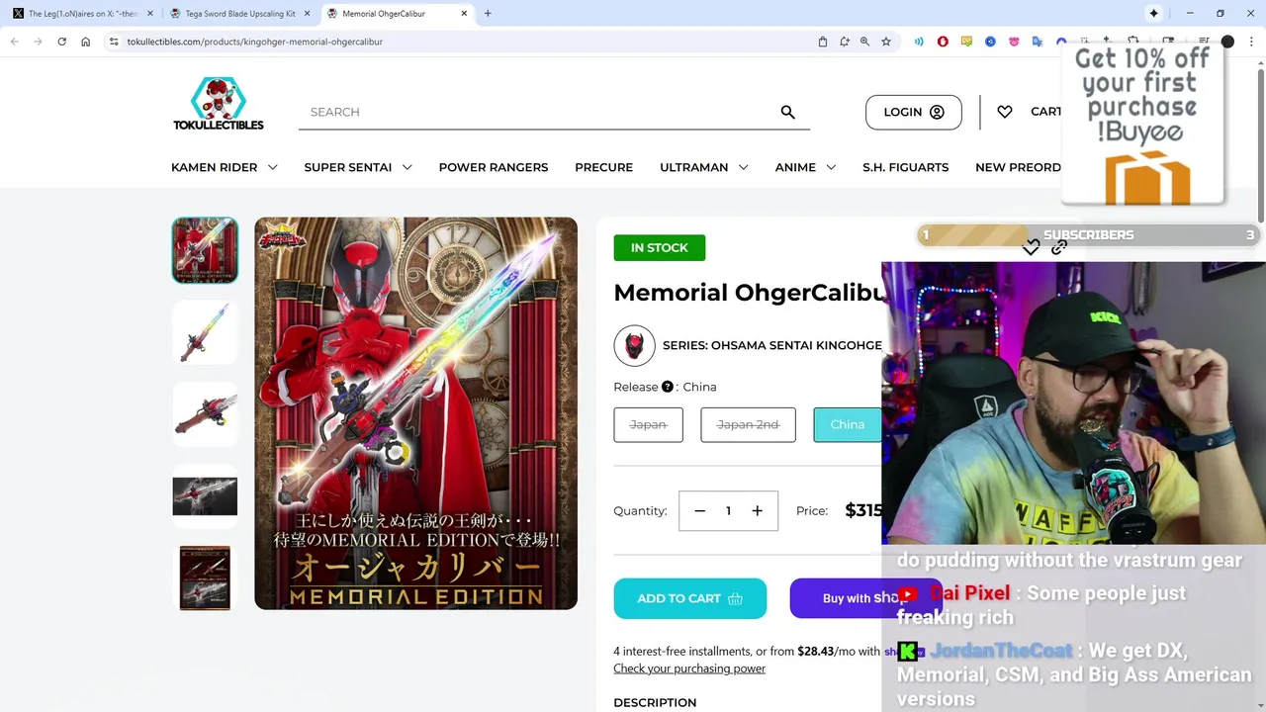Click the yellow coupon extension icon
The image size is (1266, 712).
tap(966, 42)
